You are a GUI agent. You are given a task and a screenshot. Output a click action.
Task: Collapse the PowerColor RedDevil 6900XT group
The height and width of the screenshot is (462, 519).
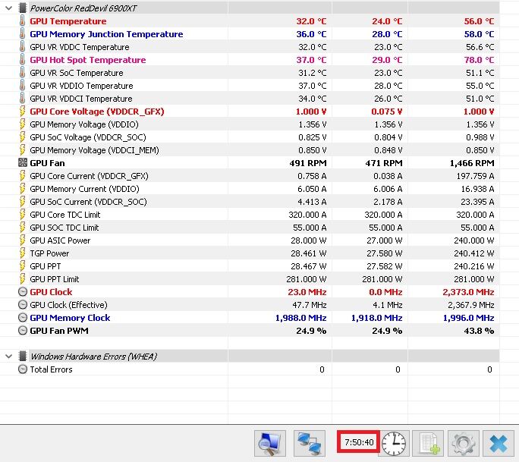[x=9, y=8]
